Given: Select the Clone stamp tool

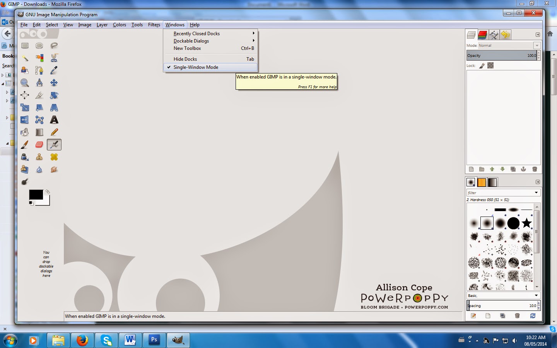Looking at the screenshot, I should (x=39, y=157).
